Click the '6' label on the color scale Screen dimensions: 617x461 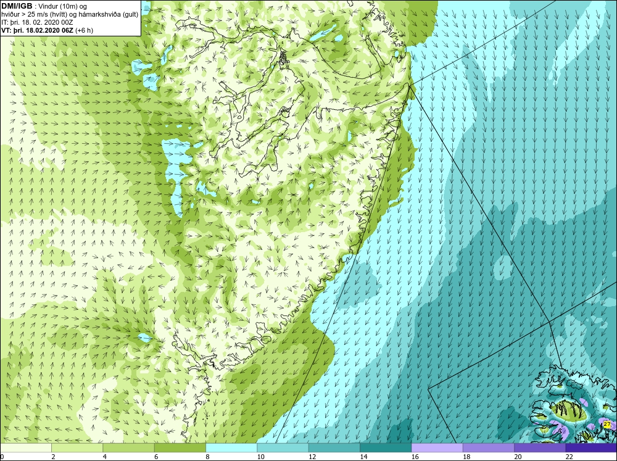tap(156, 457)
